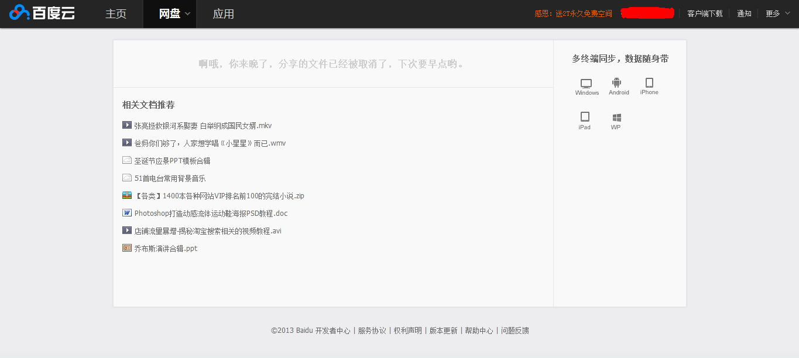The image size is (799, 358).
Task: Expand the 更多 menu
Action: point(777,13)
